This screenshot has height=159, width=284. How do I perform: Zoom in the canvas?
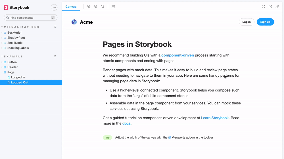tap(89, 7)
